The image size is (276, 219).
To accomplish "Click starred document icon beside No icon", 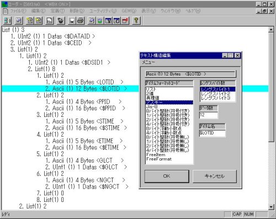I will [x=39, y=21].
